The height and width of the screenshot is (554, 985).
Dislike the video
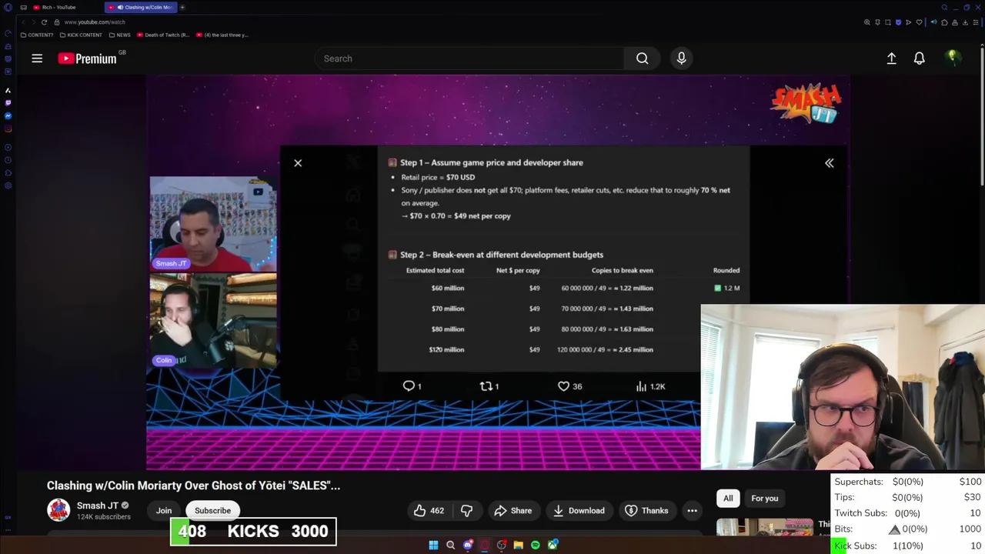pos(466,511)
